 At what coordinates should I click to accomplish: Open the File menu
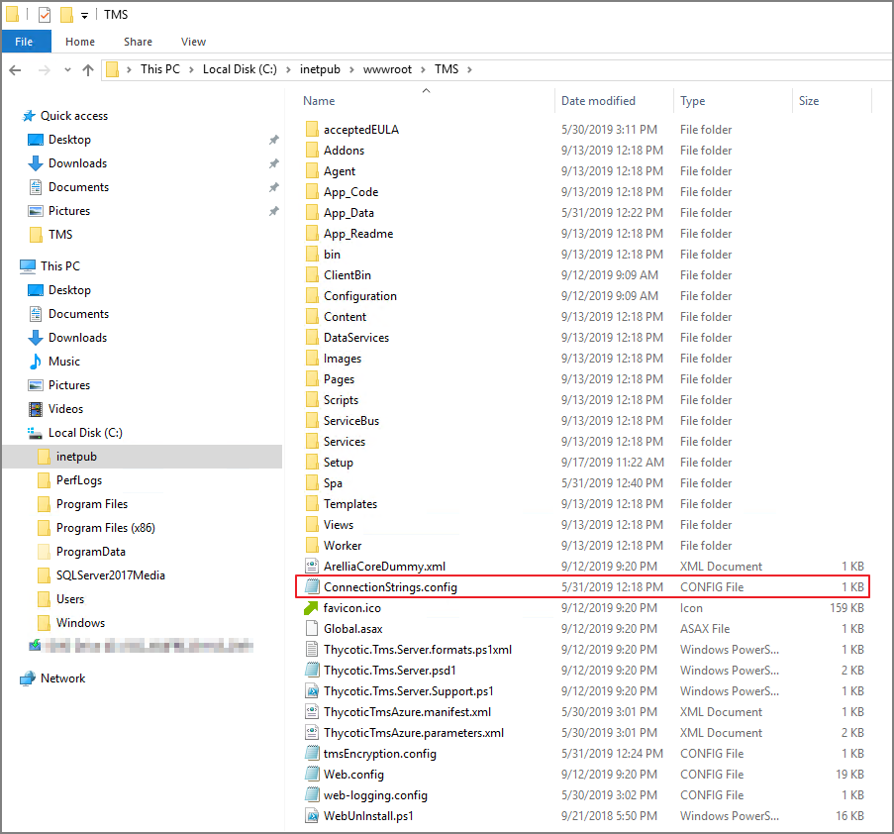tap(25, 42)
